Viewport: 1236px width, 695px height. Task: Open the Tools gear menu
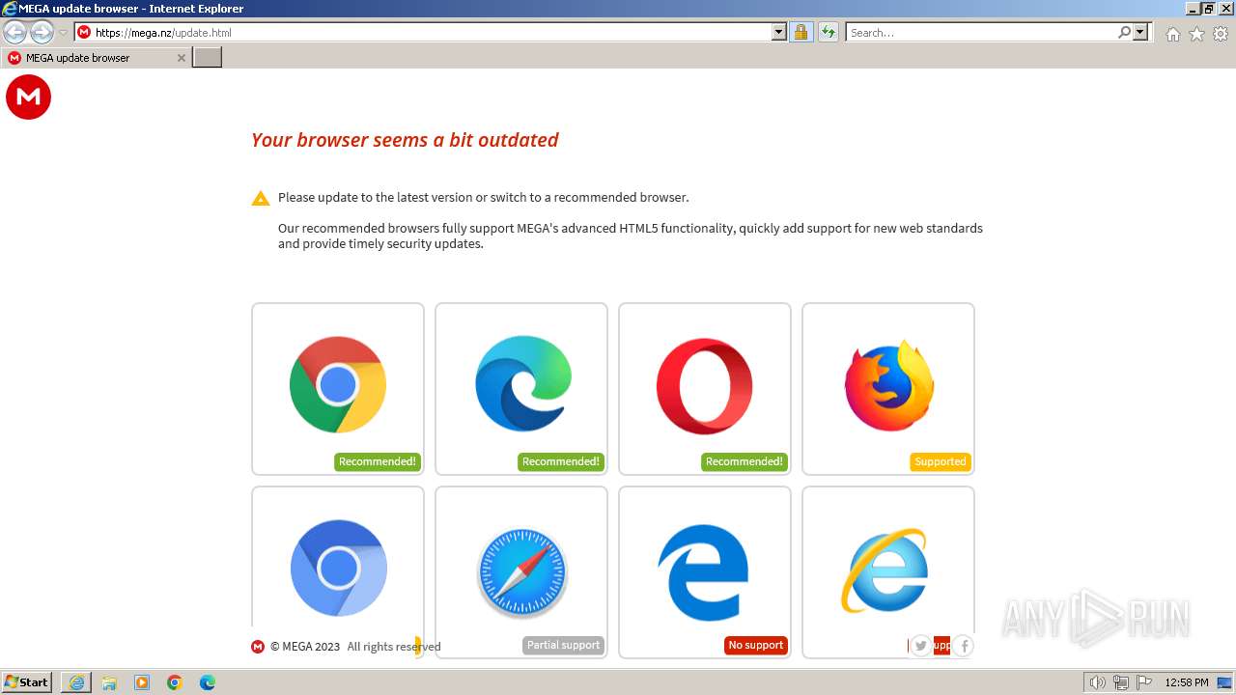1221,34
